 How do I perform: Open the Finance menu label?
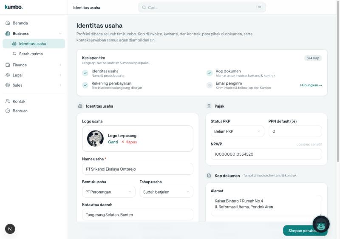pyautogui.click(x=20, y=65)
